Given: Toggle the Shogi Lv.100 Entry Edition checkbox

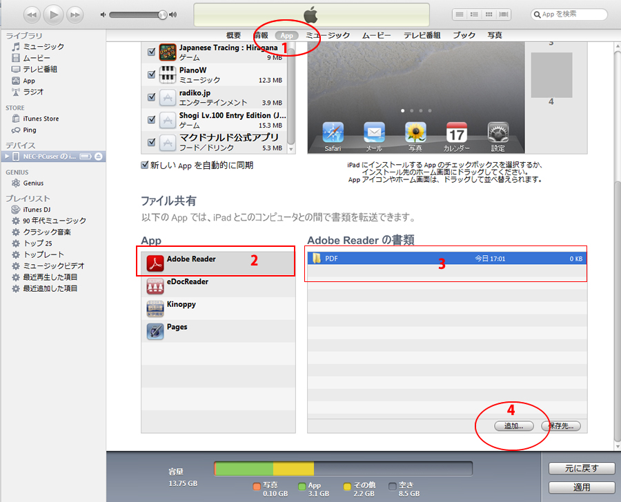Looking at the screenshot, I should 151,119.
